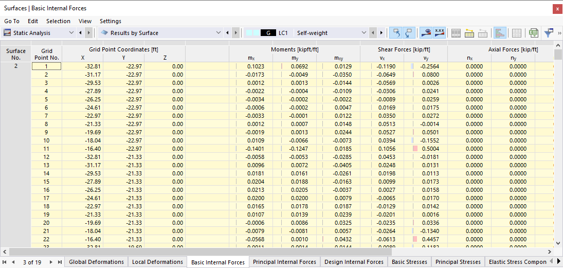Click the Static Analysis table icon

click(7, 33)
